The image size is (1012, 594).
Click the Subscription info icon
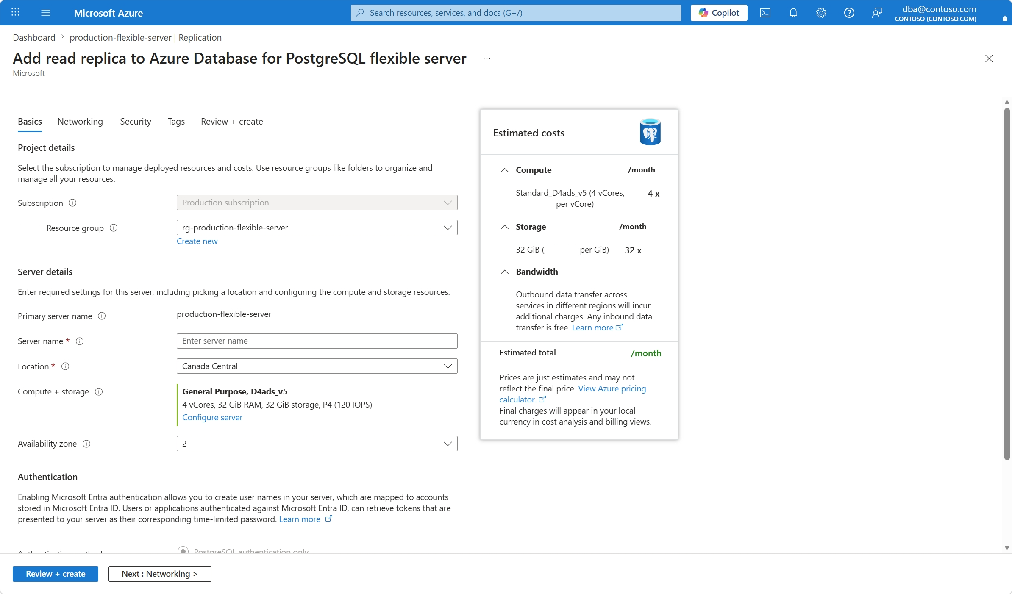(x=72, y=203)
